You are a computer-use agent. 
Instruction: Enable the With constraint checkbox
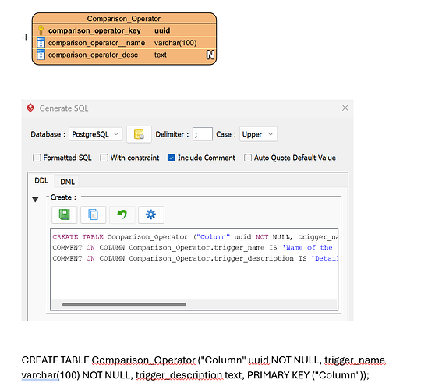104,158
